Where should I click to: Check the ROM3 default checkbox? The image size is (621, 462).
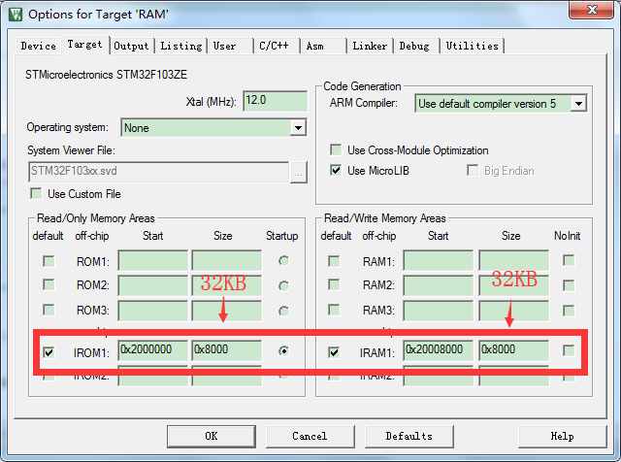[x=49, y=310]
